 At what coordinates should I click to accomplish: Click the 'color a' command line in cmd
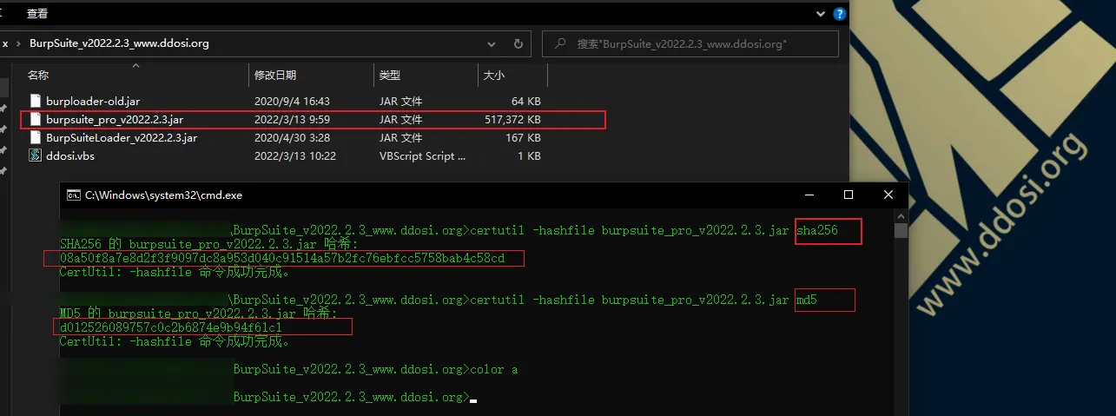(x=493, y=369)
